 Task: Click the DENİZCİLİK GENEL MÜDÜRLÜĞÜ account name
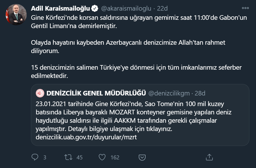(x=96, y=93)
